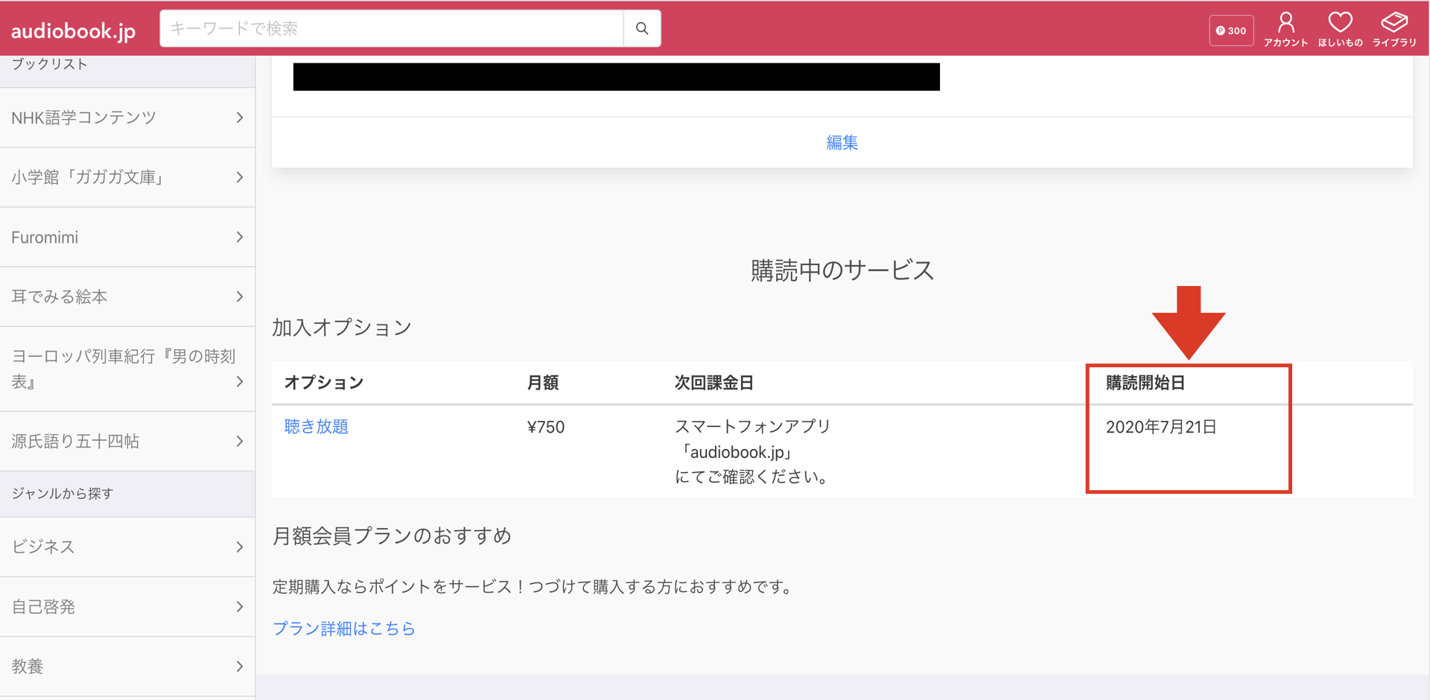
Task: Click the ブックリスト sidebar heading
Action: click(x=49, y=64)
